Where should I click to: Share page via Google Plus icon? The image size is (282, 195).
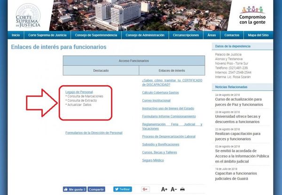coord(145,189)
